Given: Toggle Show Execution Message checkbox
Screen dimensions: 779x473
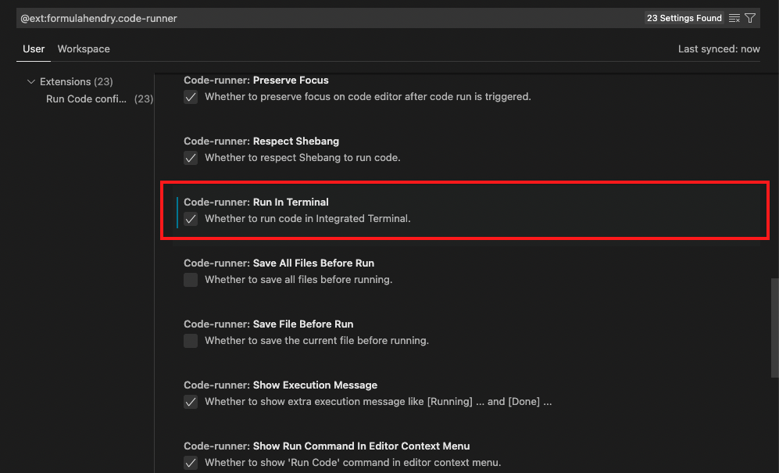Looking at the screenshot, I should (x=191, y=402).
